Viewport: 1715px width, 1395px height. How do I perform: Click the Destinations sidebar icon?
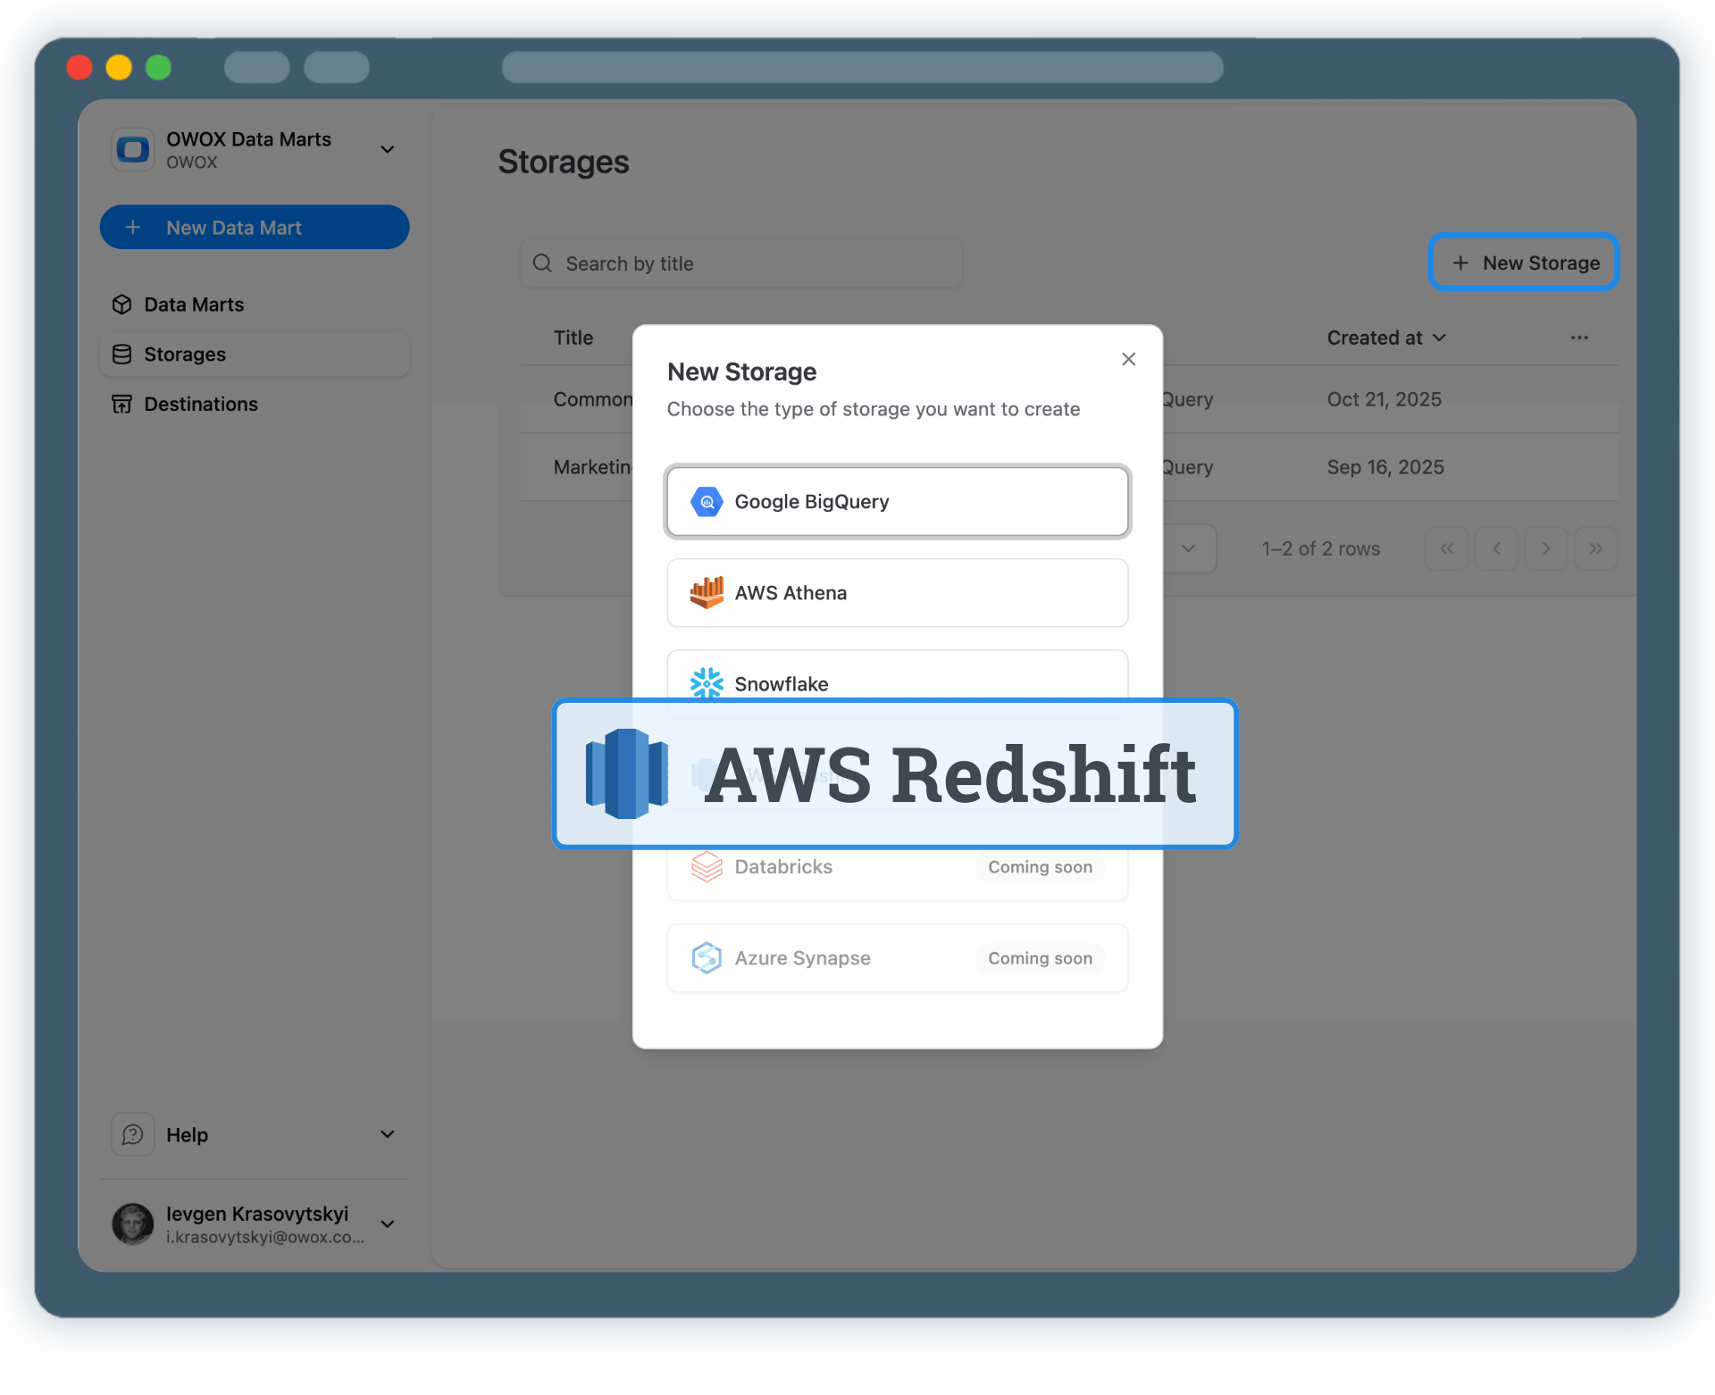click(122, 404)
